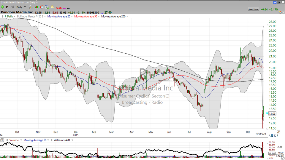Click the move handle beside William's A/D
The height and width of the screenshot is (160, 285).
pyautogui.click(x=52, y=140)
